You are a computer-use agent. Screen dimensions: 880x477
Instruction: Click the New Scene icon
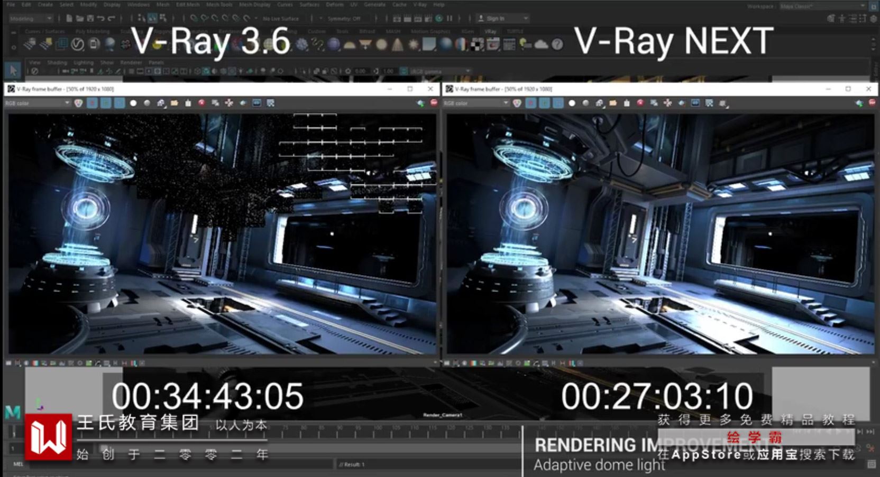(69, 18)
